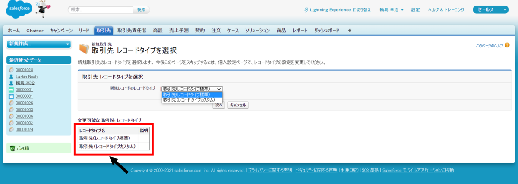This screenshot has width=518, height=184.
Task: Click the 次へ button
Action: pos(219,105)
